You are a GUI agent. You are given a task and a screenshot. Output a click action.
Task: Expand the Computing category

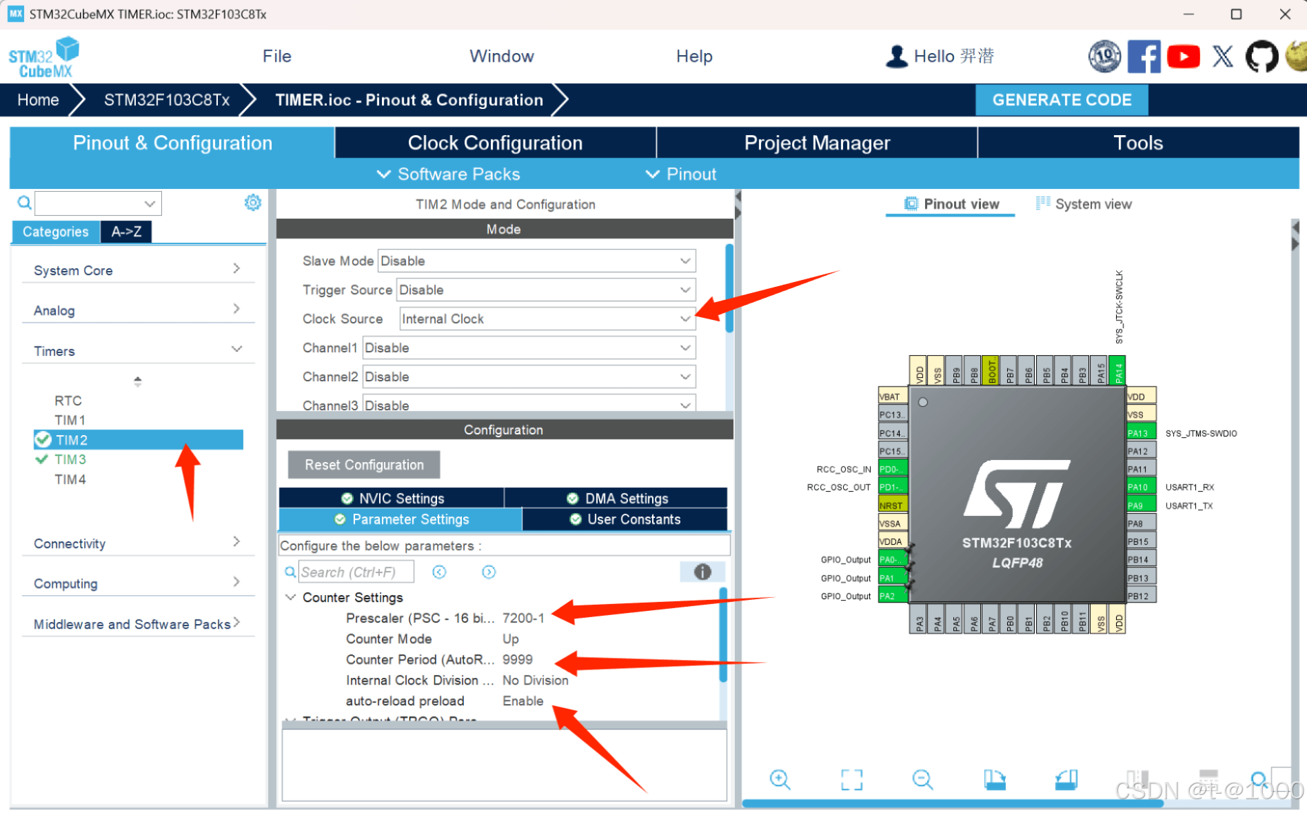coord(138,583)
